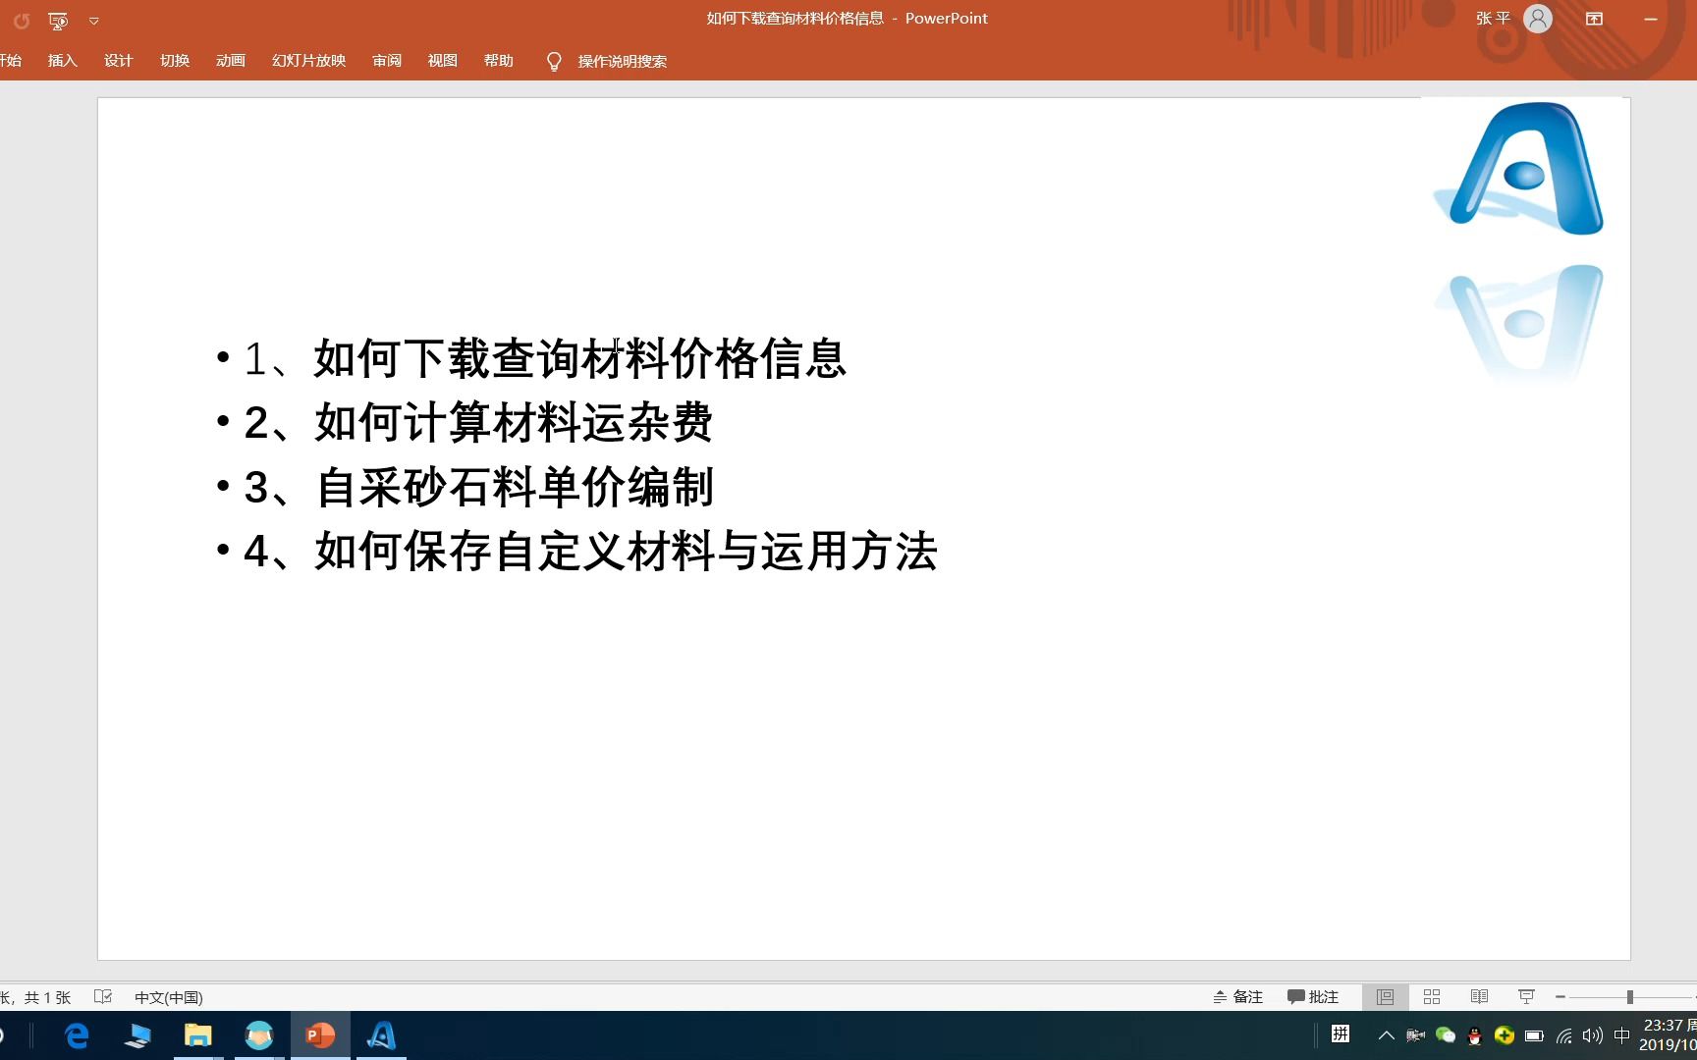Open QQ penguin tray icon
The image size is (1697, 1060).
(x=1474, y=1035)
